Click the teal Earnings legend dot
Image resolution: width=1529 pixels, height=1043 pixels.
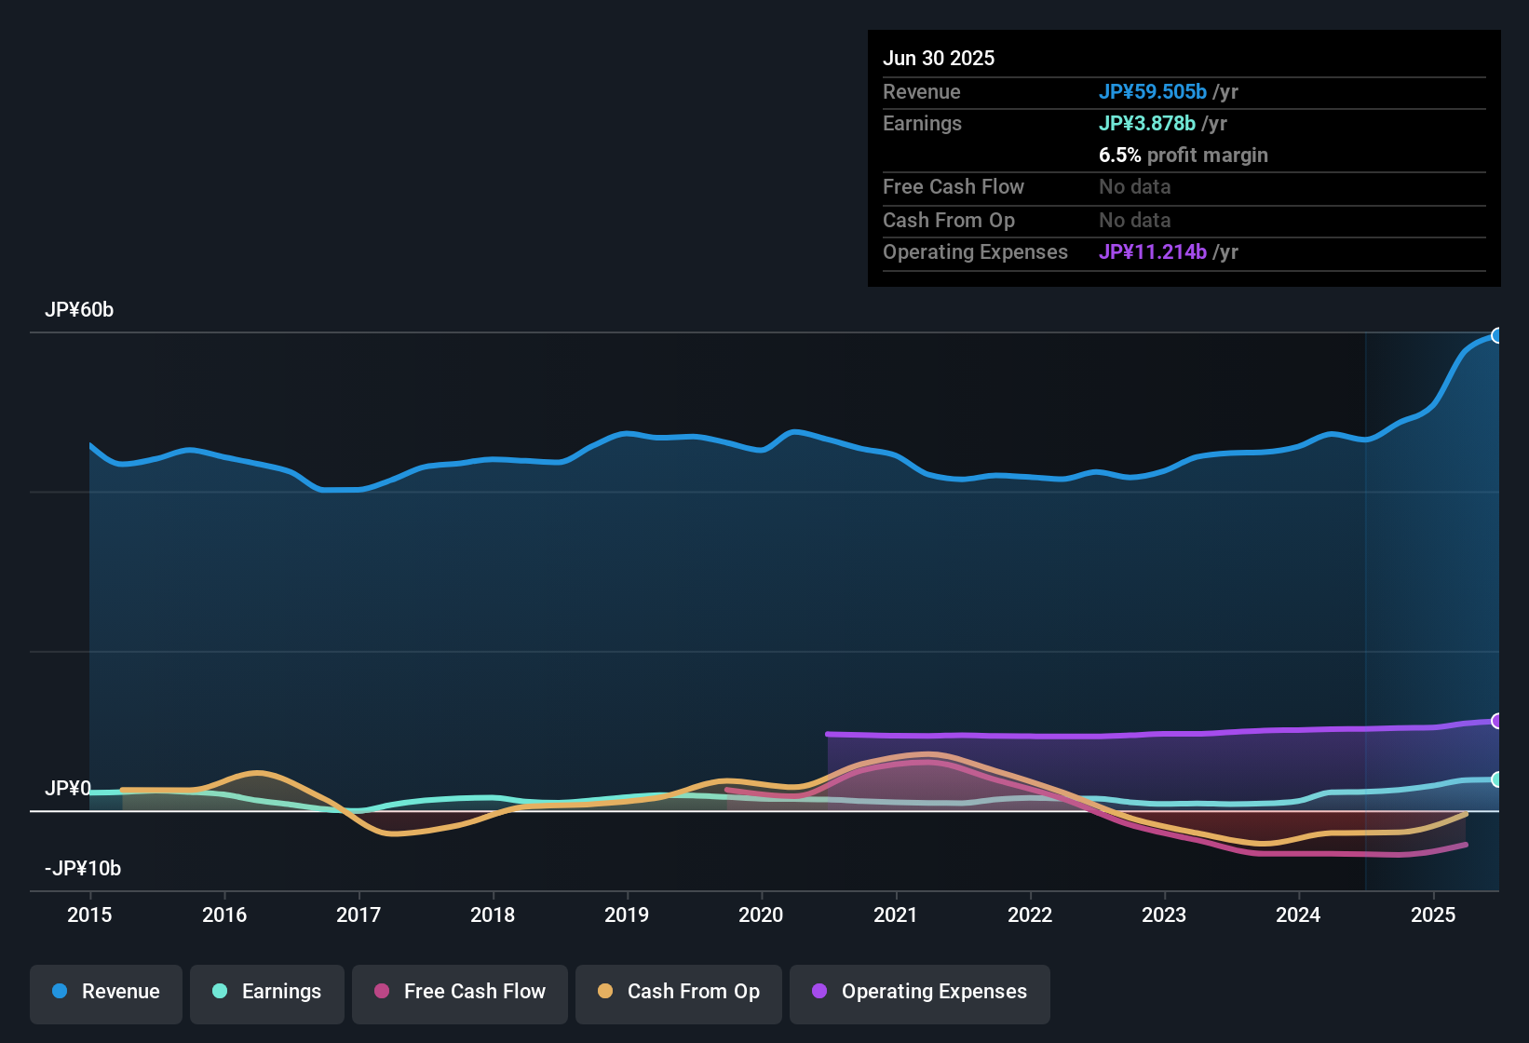(220, 992)
